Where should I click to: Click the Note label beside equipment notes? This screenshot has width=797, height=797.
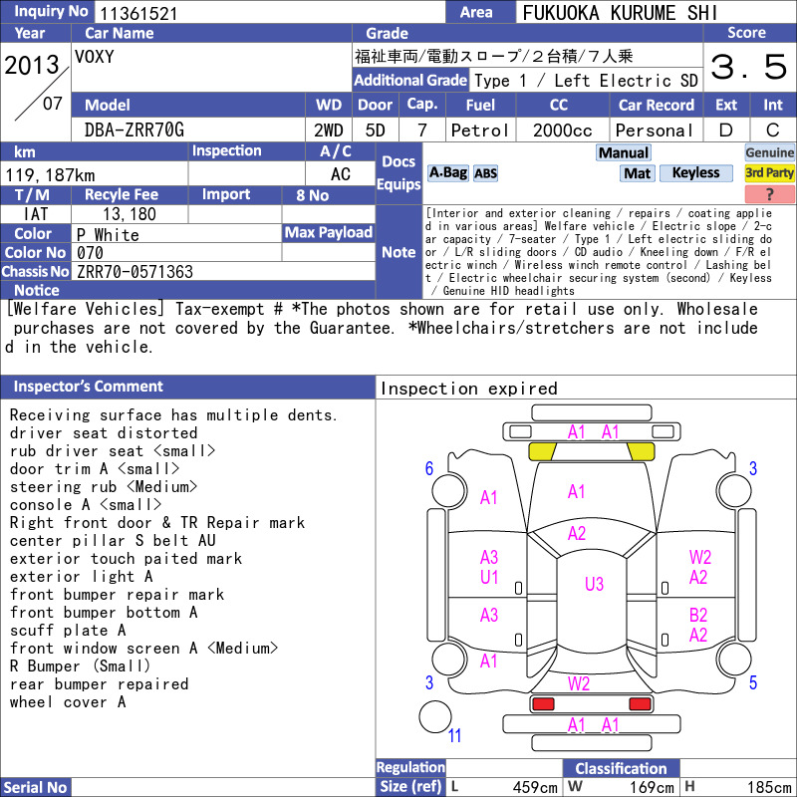coord(398,252)
